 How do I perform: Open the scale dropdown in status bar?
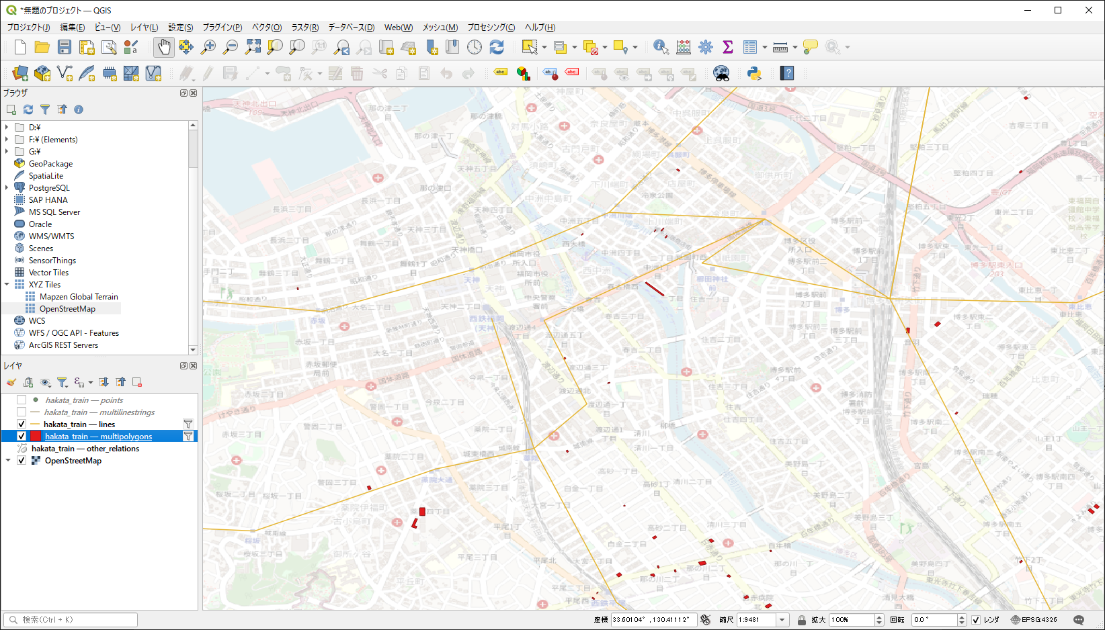coord(782,620)
